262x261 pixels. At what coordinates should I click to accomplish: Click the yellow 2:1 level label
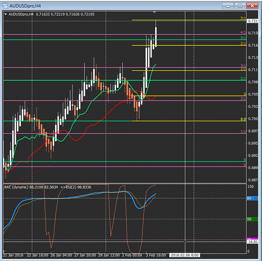pos(243,44)
